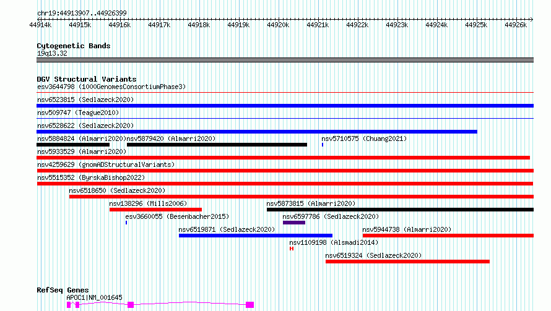The height and width of the screenshot is (311, 551).
Task: Click the chr19:44913907..44926399 coordinates text
Action: coord(82,13)
